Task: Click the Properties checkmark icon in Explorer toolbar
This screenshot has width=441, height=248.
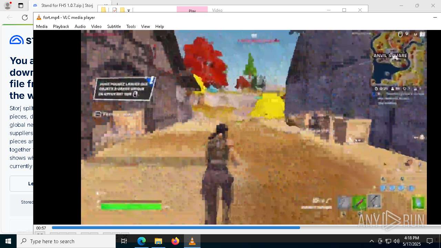Action: [x=115, y=10]
